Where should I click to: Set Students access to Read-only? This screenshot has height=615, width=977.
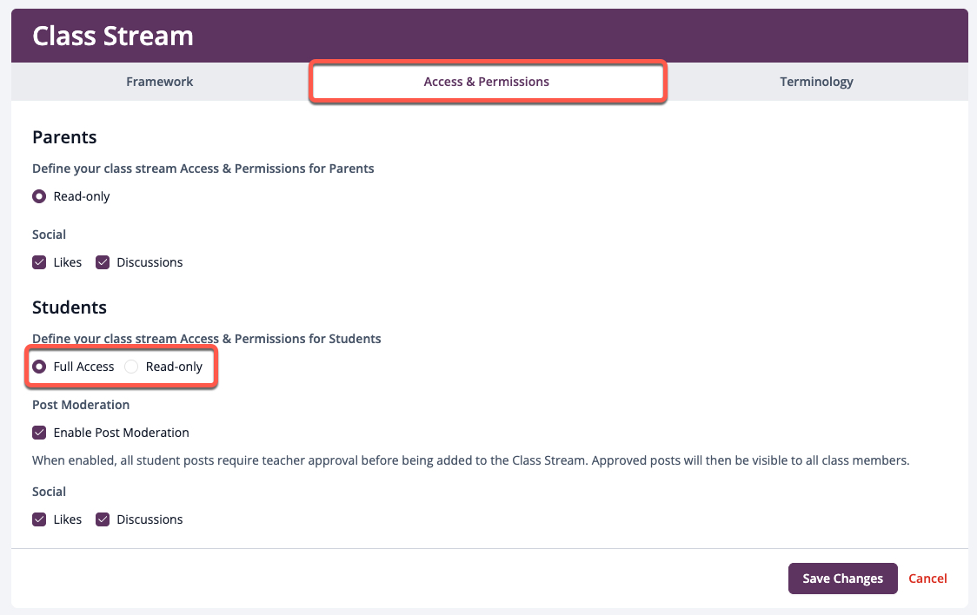(x=131, y=367)
